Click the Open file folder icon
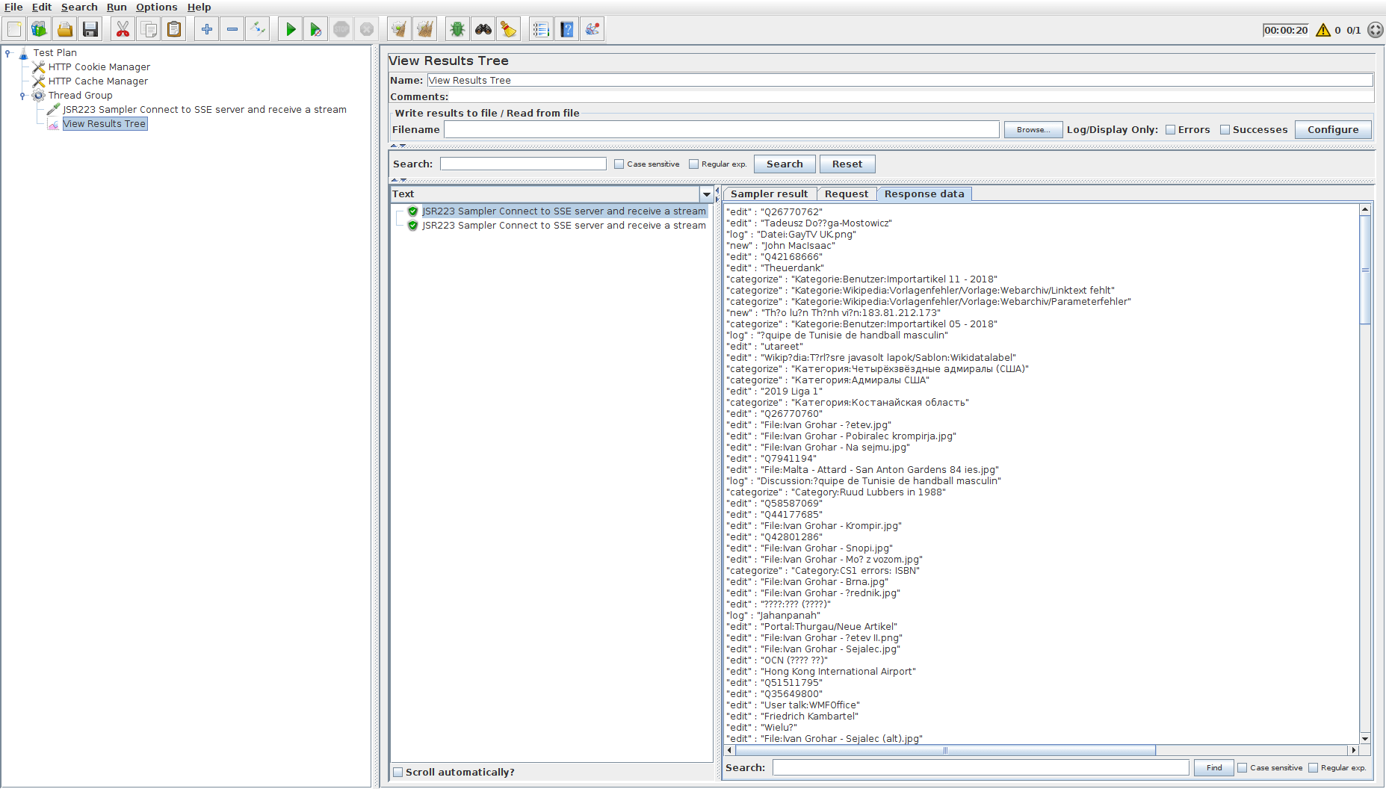This screenshot has height=789, width=1386. pyautogui.click(x=65, y=29)
